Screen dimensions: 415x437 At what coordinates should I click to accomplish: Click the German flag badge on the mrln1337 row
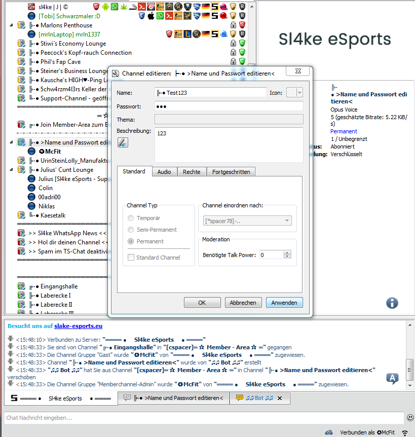tap(206, 34)
